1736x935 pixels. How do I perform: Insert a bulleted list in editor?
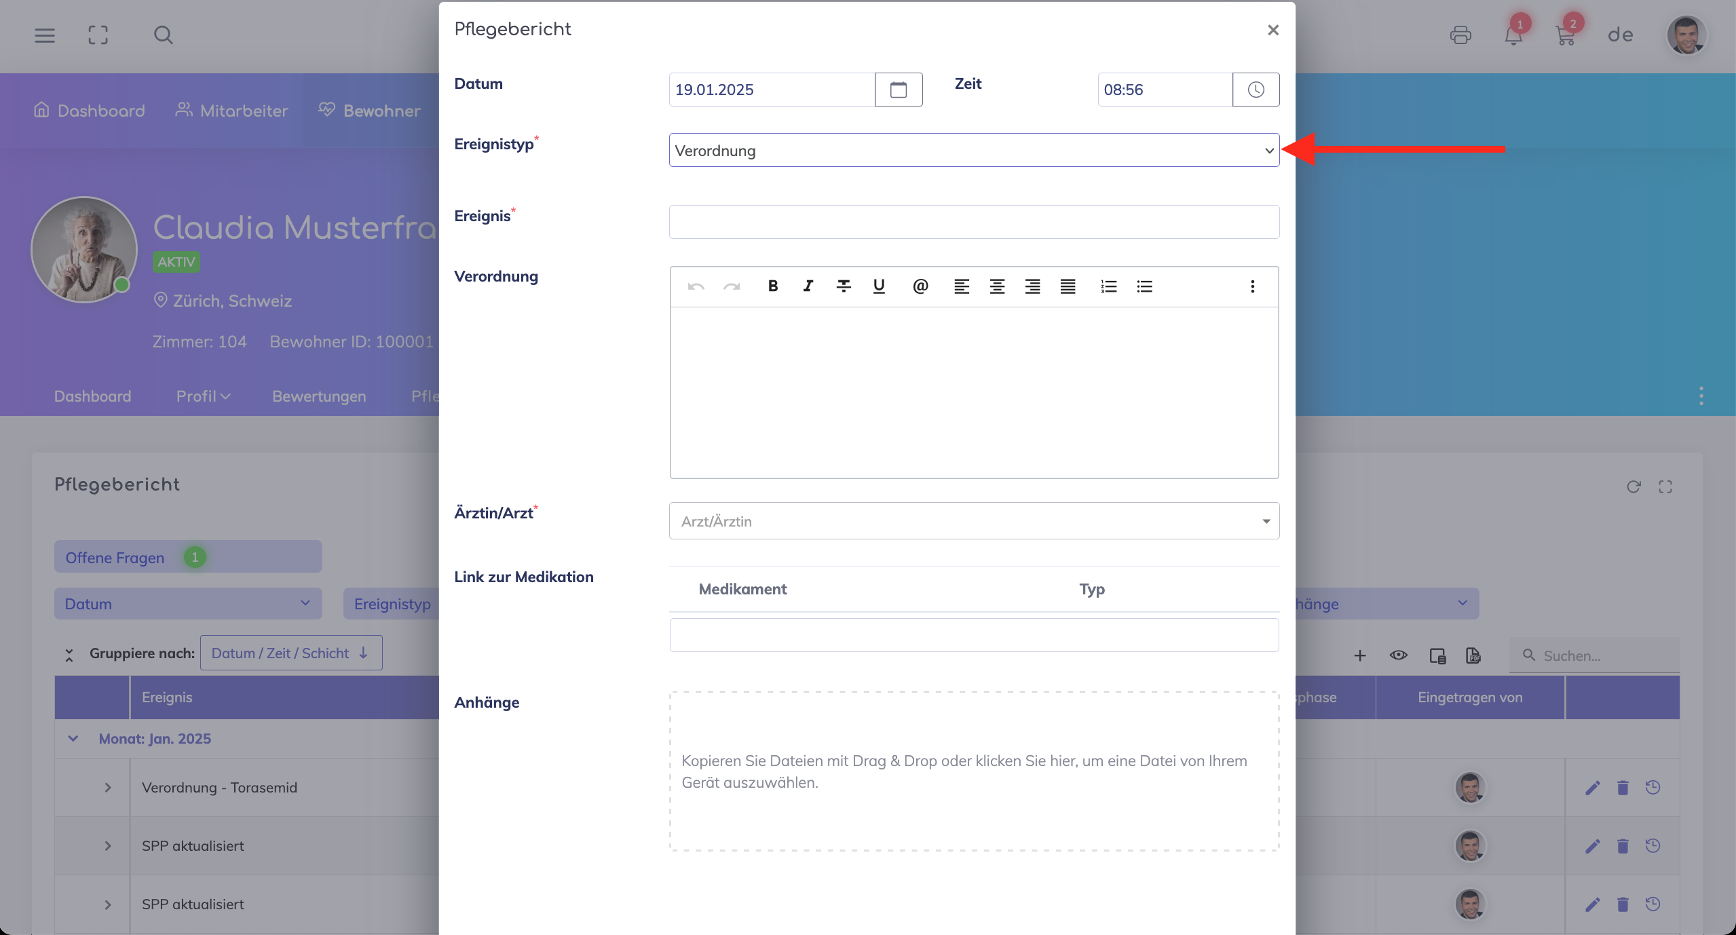pyautogui.click(x=1145, y=286)
